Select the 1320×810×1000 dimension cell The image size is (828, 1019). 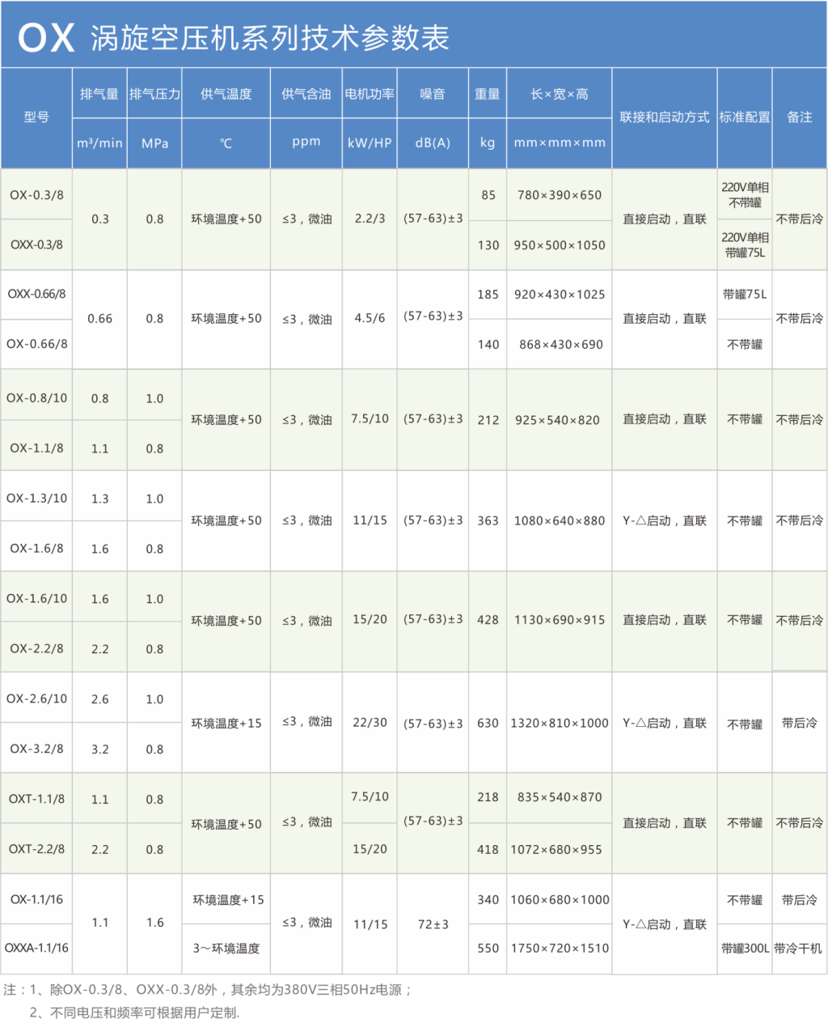[560, 724]
